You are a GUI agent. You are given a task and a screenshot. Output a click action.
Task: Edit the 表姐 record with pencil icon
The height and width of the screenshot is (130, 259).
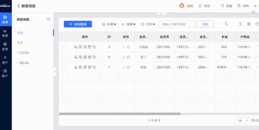tap(76, 67)
